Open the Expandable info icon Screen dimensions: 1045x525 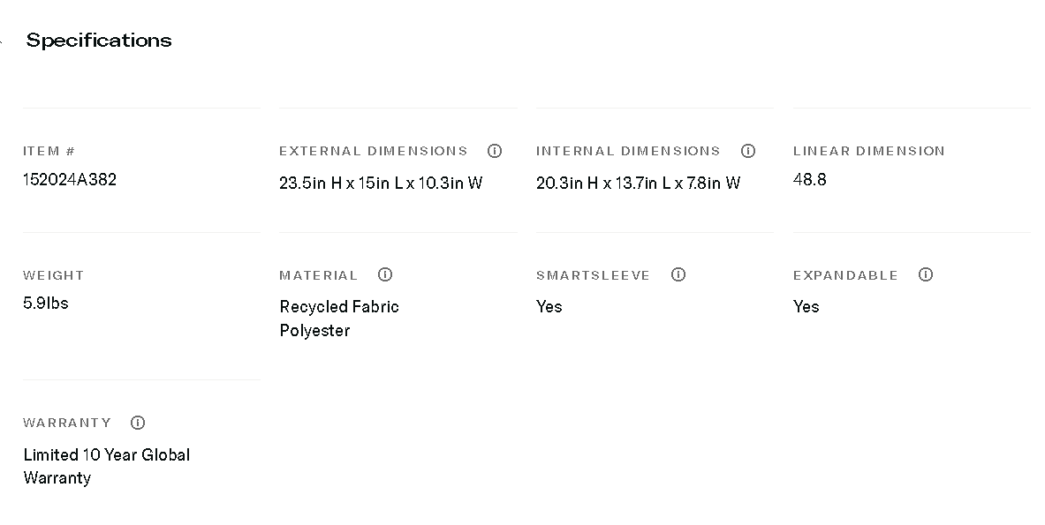926,274
